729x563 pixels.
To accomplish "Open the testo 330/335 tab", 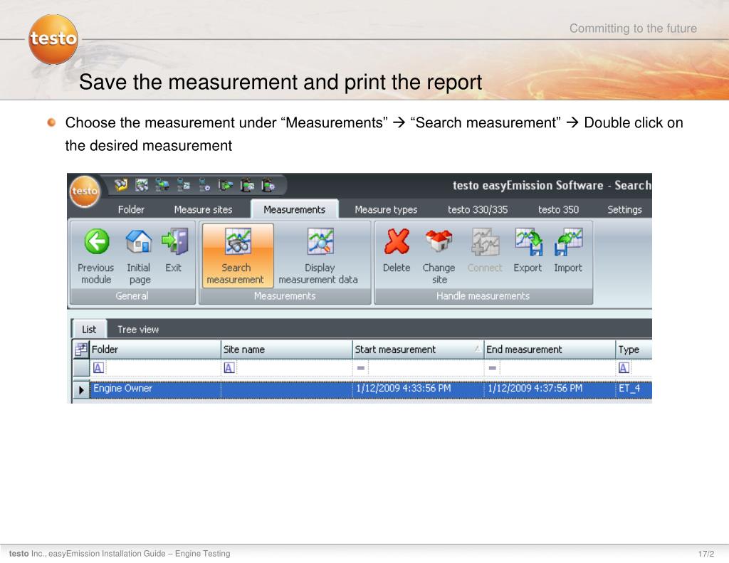I will [478, 210].
